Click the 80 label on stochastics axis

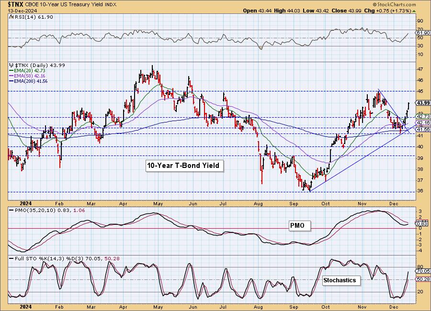(420, 267)
